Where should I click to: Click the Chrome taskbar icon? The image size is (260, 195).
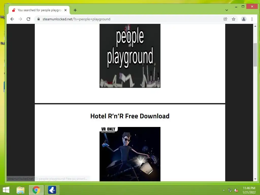click(x=36, y=190)
